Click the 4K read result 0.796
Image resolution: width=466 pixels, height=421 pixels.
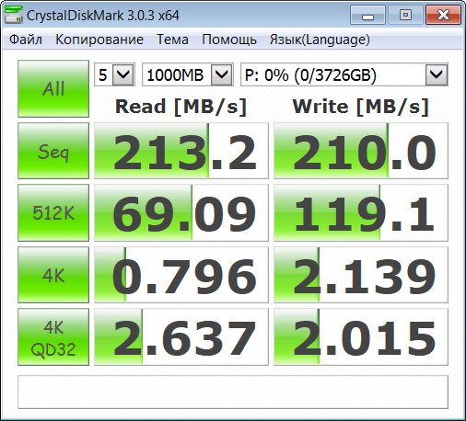(181, 275)
